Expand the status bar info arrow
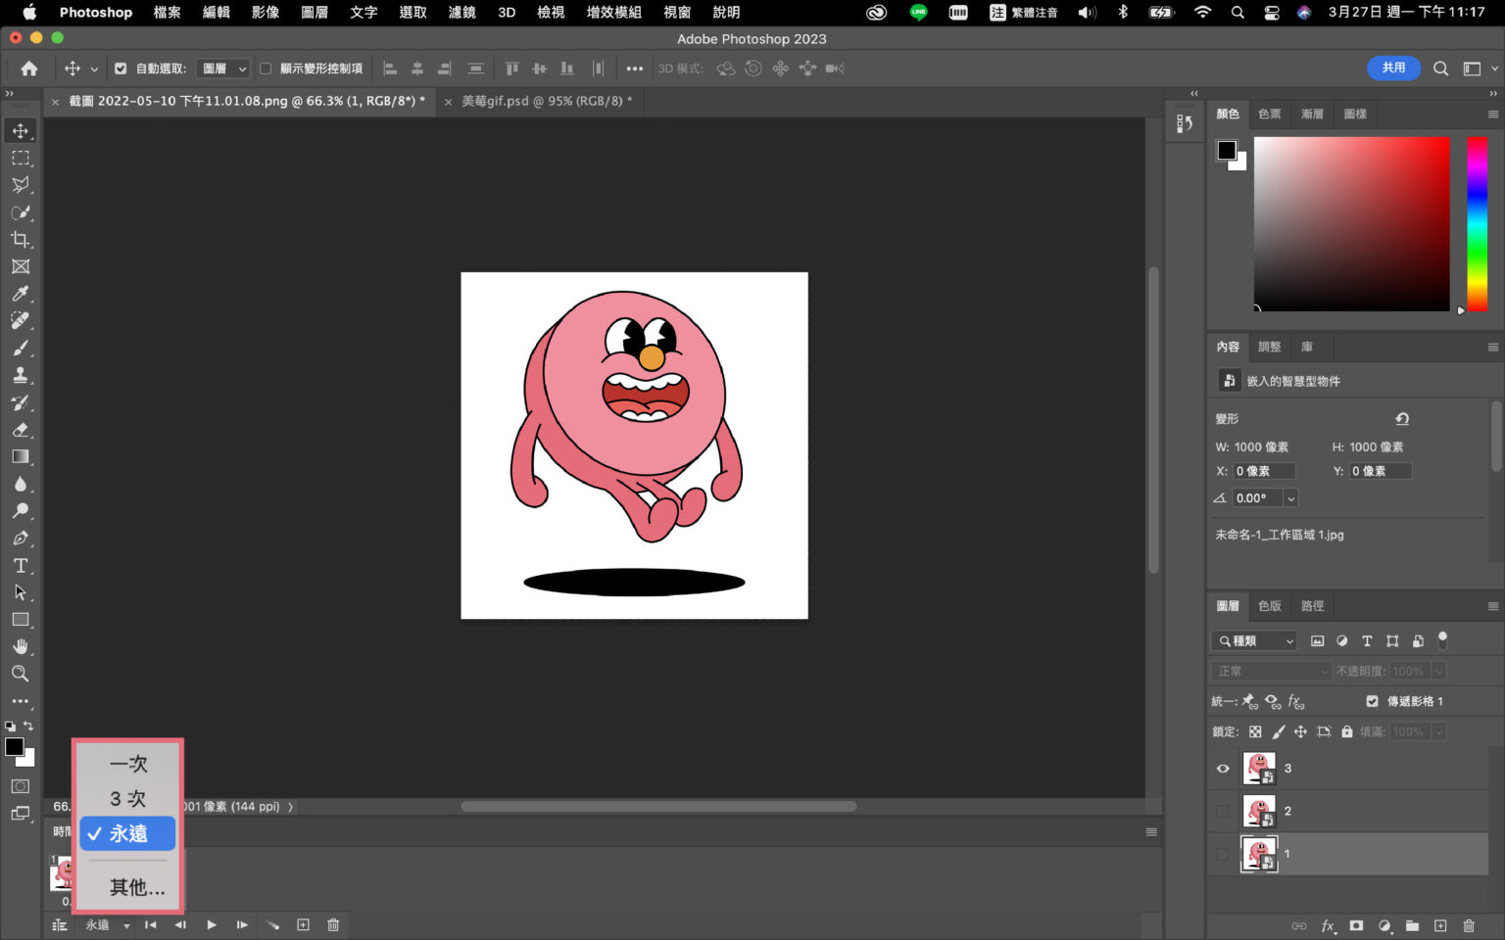This screenshot has width=1505, height=940. [290, 807]
